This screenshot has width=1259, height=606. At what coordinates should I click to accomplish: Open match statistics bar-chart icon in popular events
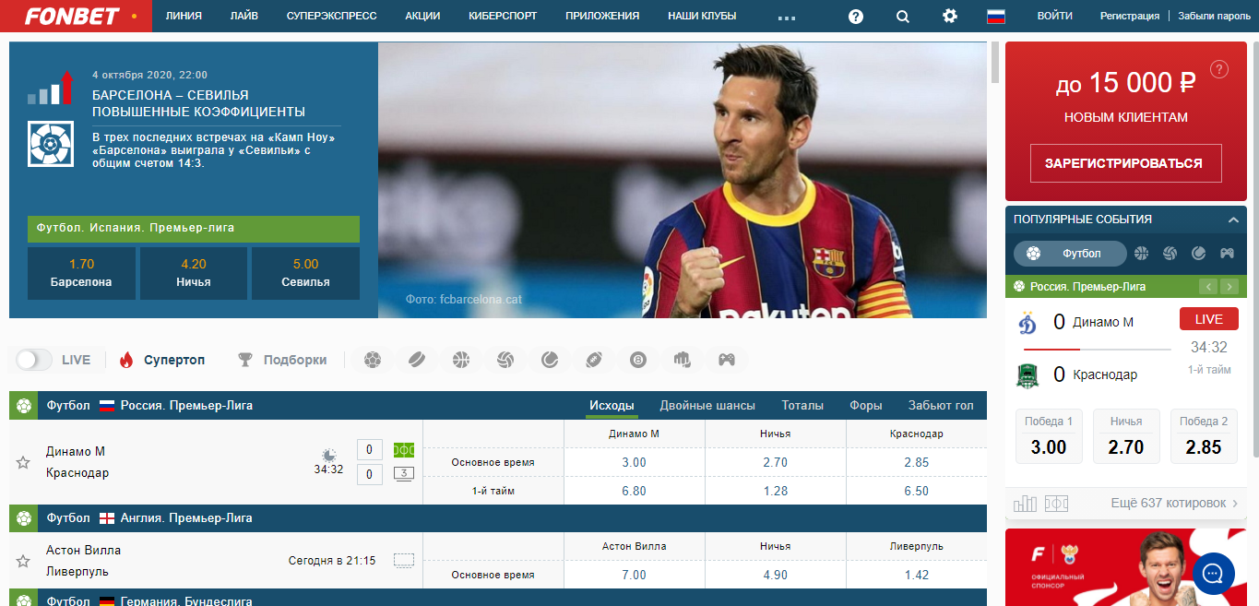[1025, 504]
